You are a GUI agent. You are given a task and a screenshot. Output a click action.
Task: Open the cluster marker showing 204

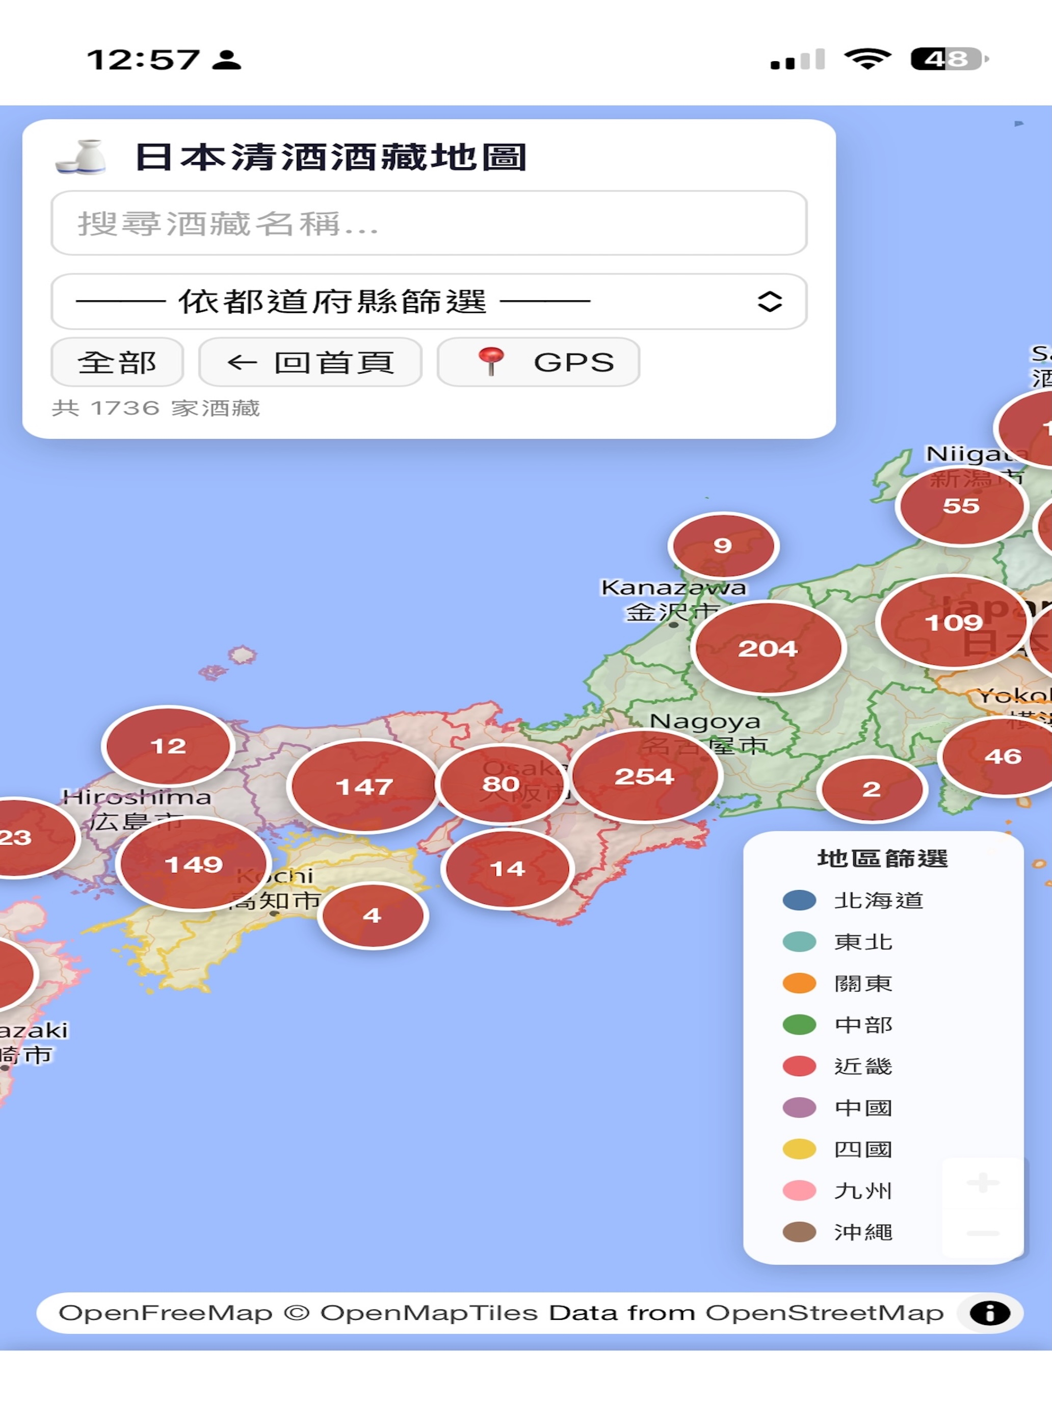(x=768, y=647)
